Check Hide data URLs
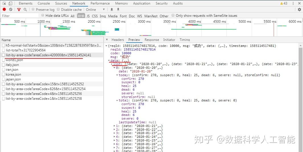 43,15
